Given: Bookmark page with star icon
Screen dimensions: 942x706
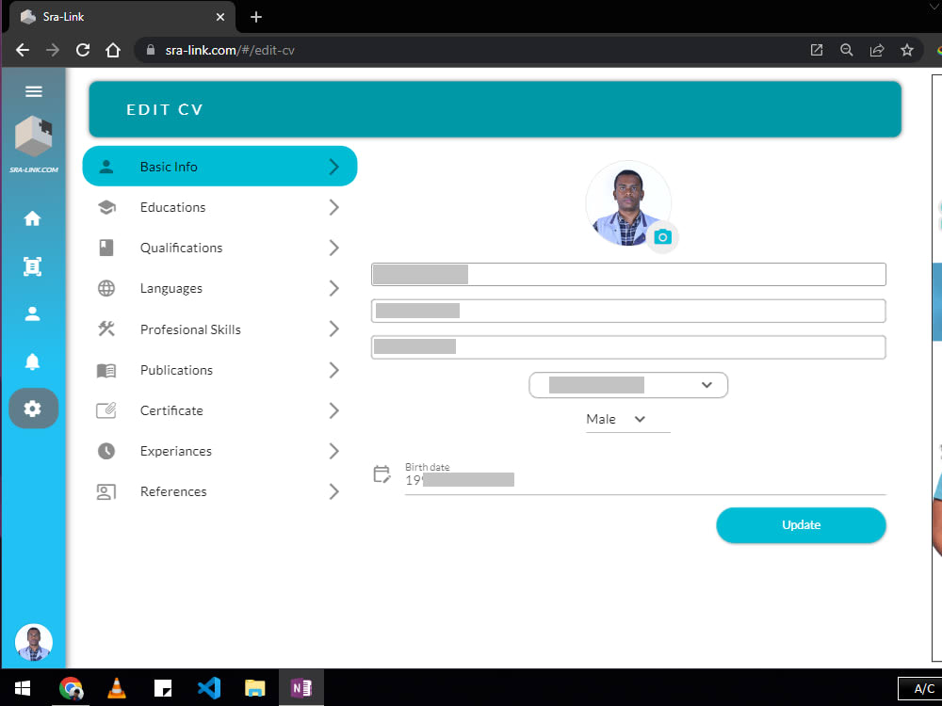Looking at the screenshot, I should (907, 50).
